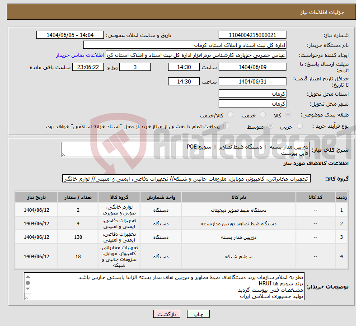Click the کد کالا column header
The width and height of the screenshot is (356, 326).
pos(315,197)
